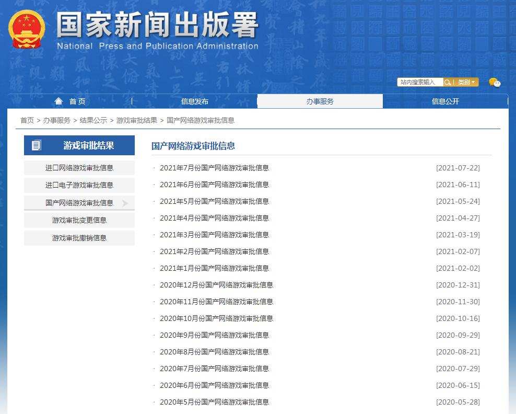This screenshot has height=414, width=516.
Task: Open 2021年6月份国产网络游戏审批信息
Action: 214,185
